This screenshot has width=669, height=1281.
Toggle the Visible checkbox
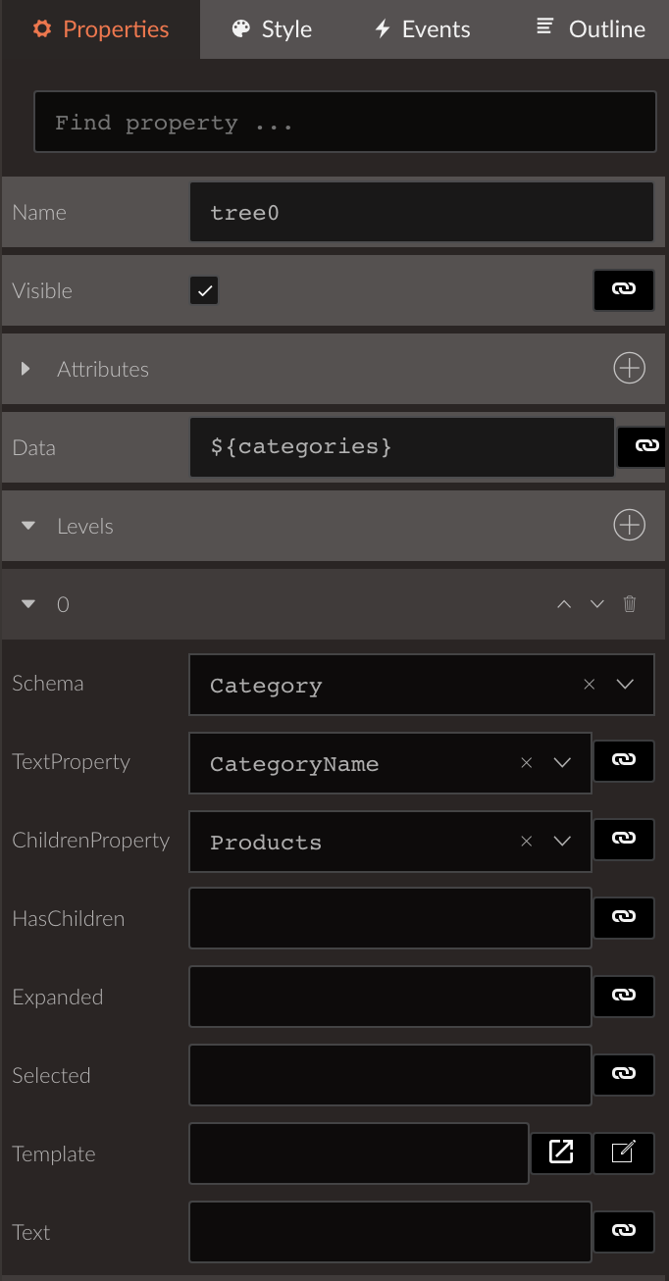point(204,290)
